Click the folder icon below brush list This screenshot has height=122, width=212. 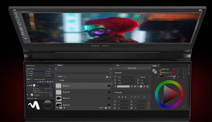61,108
